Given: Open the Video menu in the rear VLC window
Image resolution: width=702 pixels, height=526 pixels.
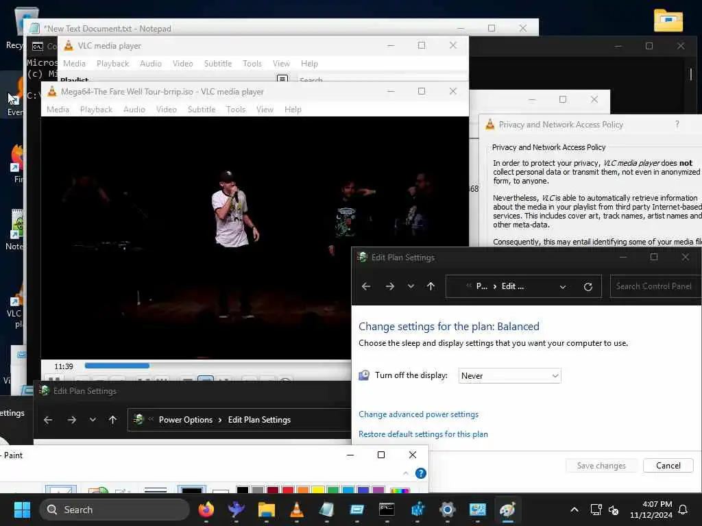Looking at the screenshot, I should coord(182,64).
